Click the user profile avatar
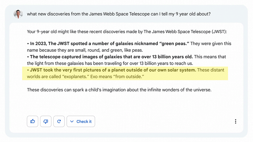Image resolution: width=253 pixels, height=142 pixels. click(18, 14)
